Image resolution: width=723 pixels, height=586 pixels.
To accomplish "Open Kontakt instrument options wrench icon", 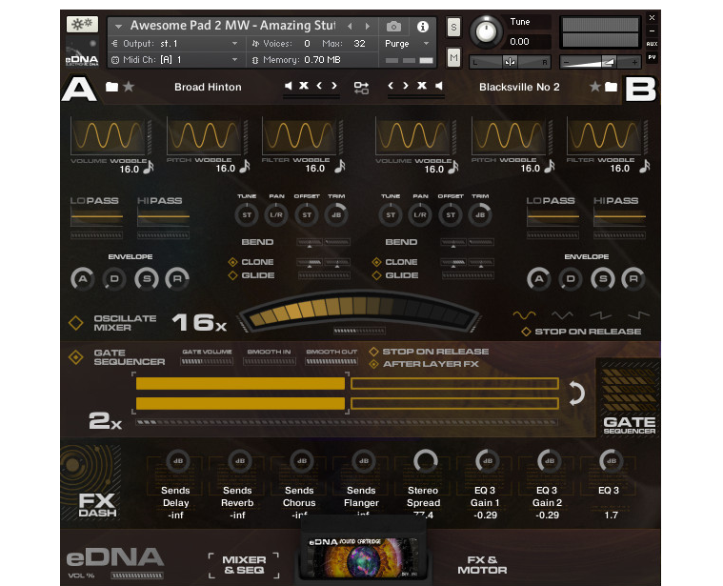I will coord(82,25).
